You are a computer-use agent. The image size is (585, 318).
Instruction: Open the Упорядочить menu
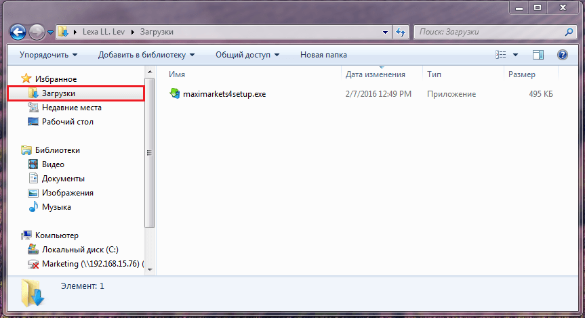49,55
